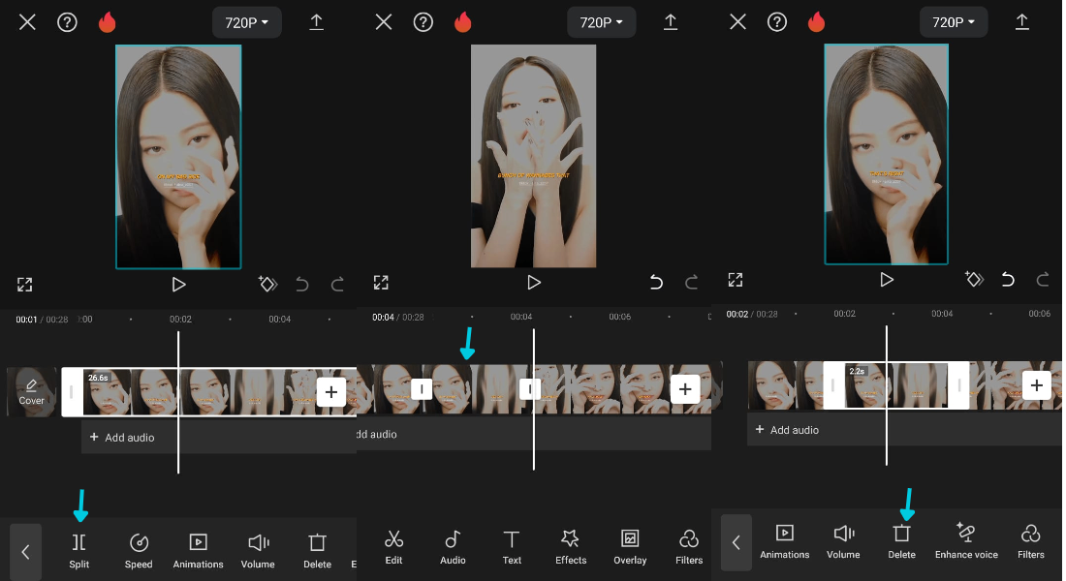Viewport: 1066px width, 581px height.
Task: Select the Split tool
Action: tap(78, 550)
